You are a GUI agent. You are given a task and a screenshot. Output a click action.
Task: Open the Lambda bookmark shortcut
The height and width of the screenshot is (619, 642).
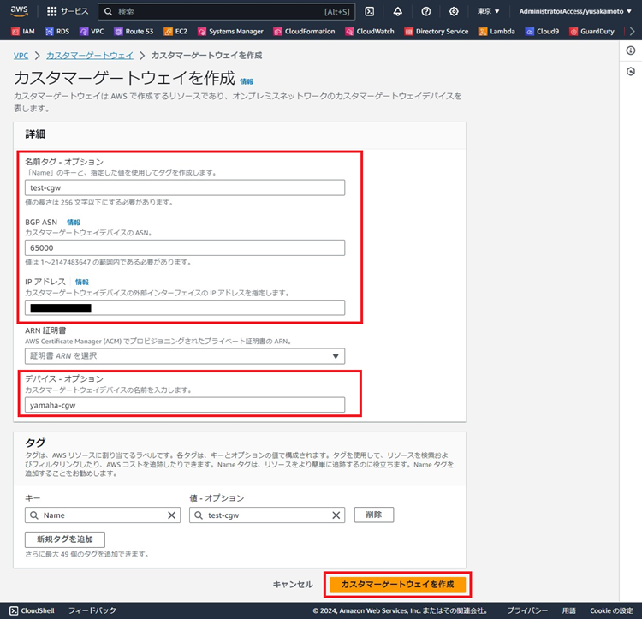[x=496, y=32]
